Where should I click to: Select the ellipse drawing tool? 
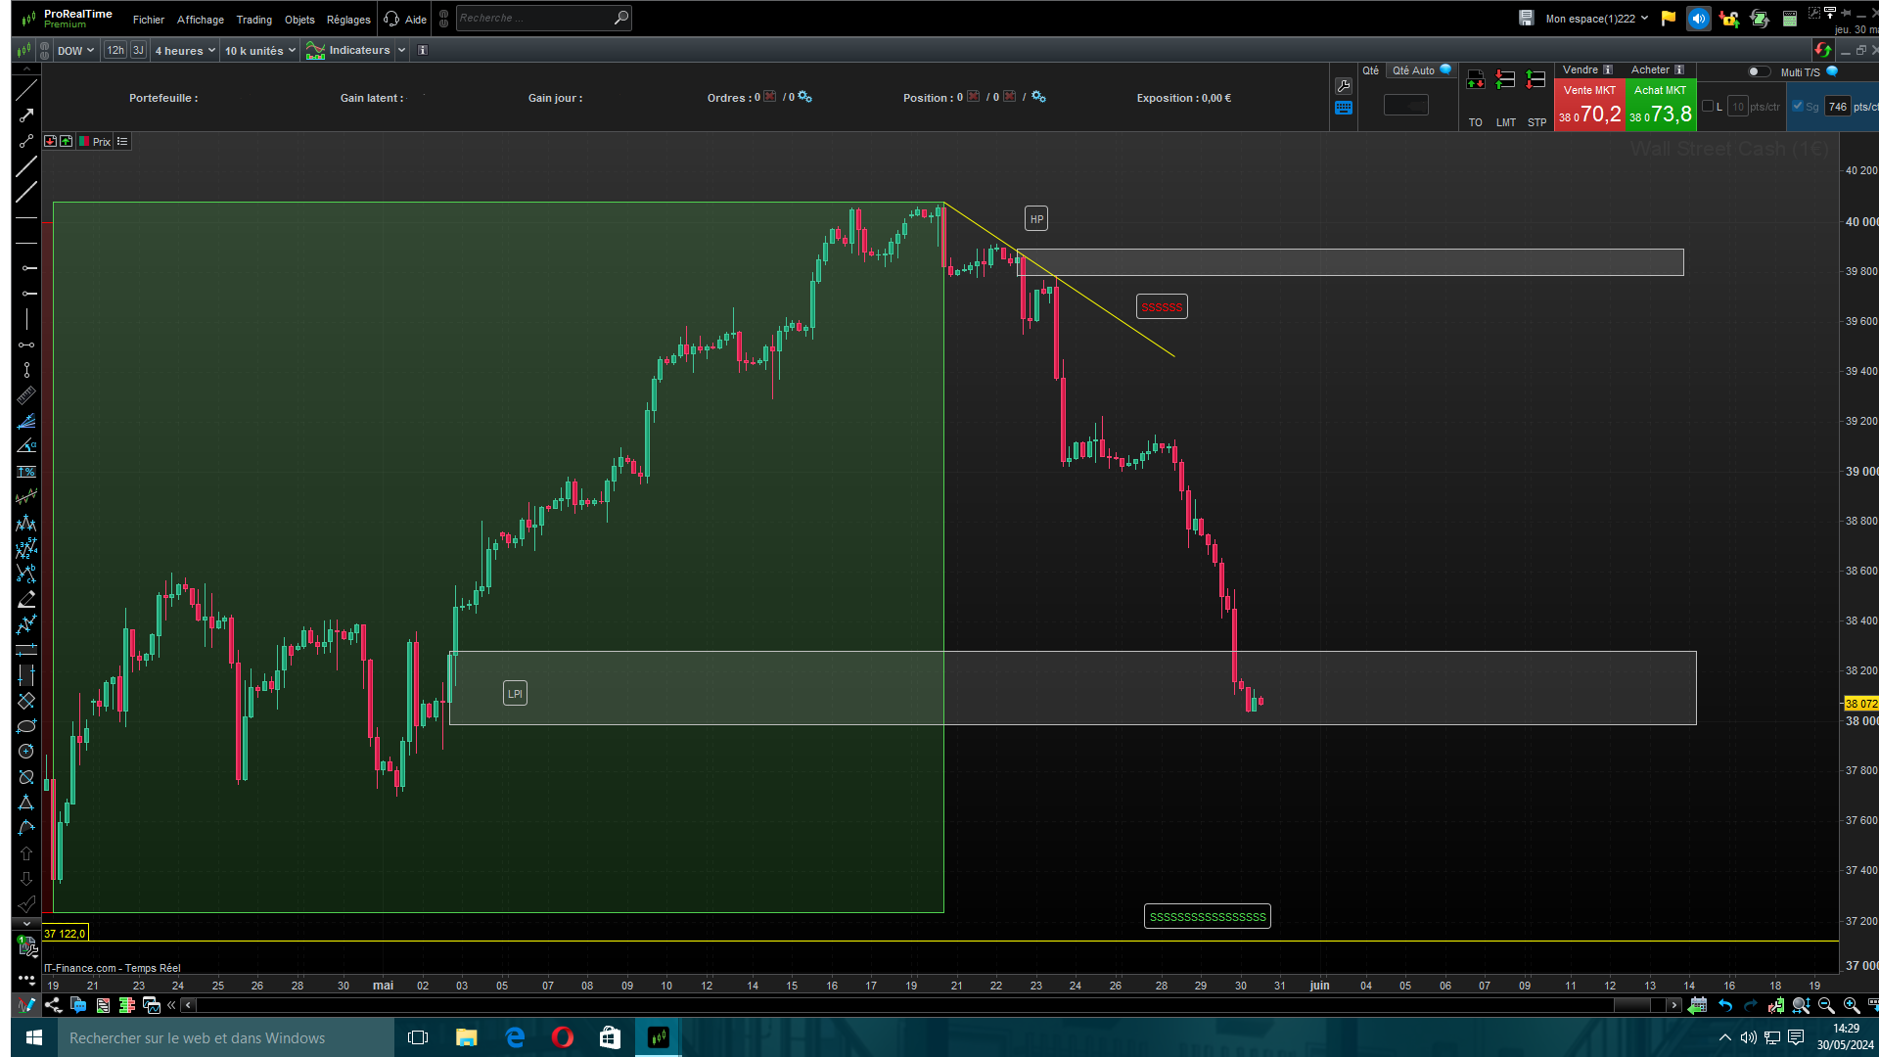pyautogui.click(x=26, y=726)
